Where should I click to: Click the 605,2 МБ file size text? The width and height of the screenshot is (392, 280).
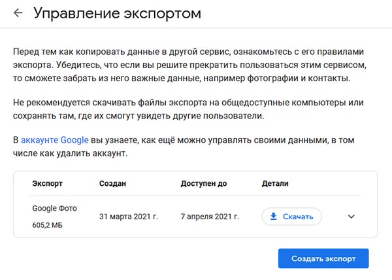[47, 225]
